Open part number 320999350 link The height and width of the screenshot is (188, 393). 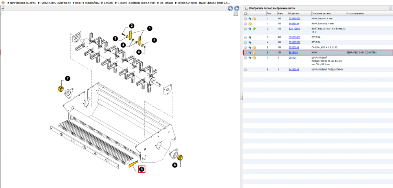click(294, 18)
